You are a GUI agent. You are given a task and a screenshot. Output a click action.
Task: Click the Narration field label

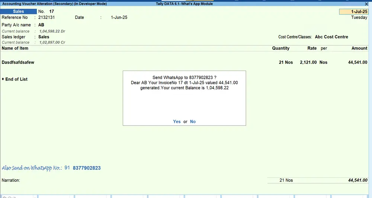click(11, 181)
